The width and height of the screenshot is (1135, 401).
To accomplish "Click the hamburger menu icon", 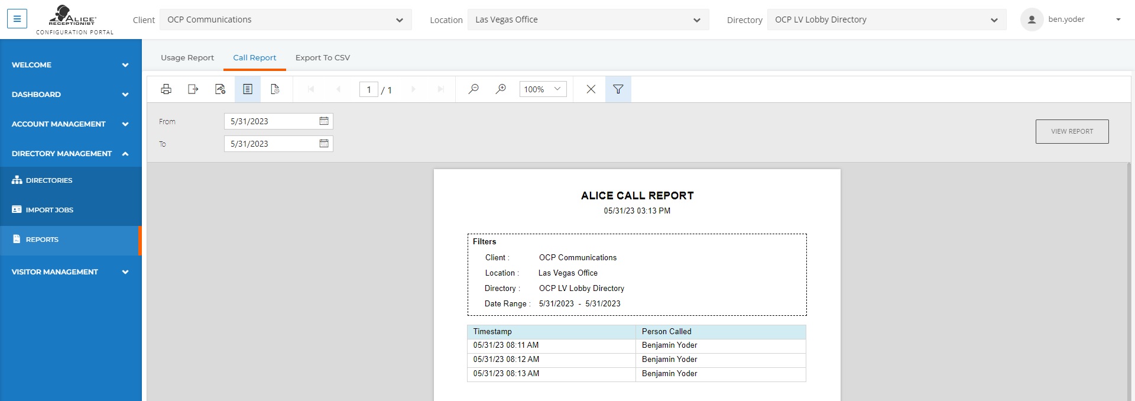I will tap(17, 19).
